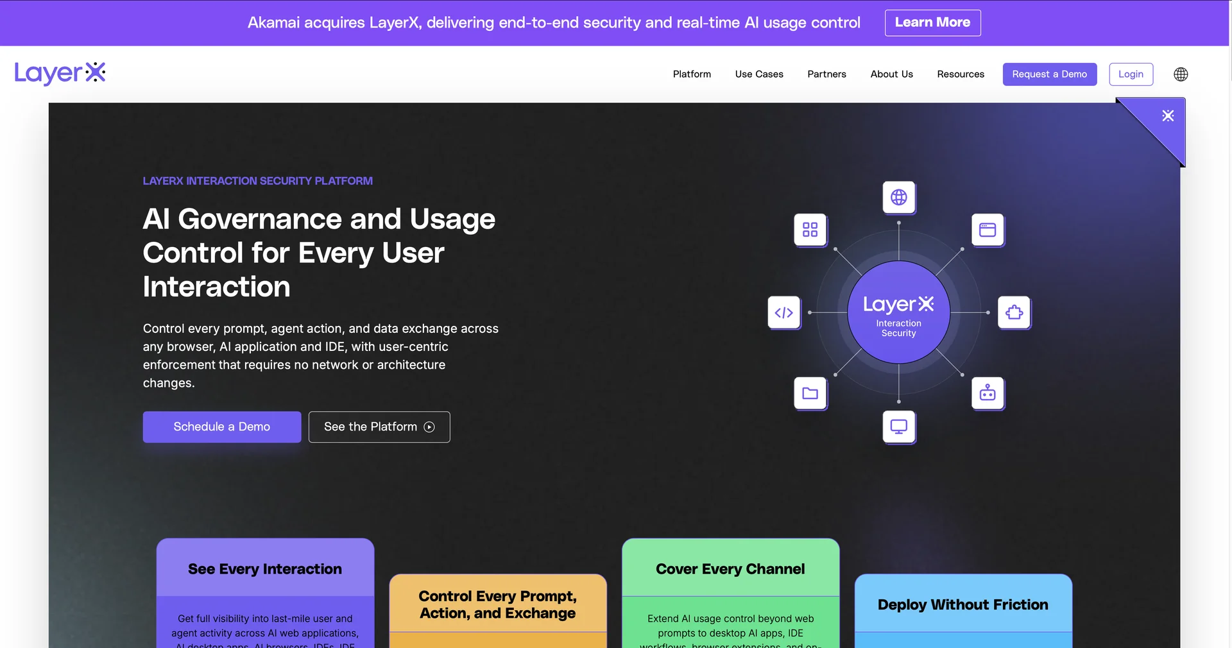Click the folder icon in diagram
This screenshot has width=1232, height=648.
click(810, 393)
